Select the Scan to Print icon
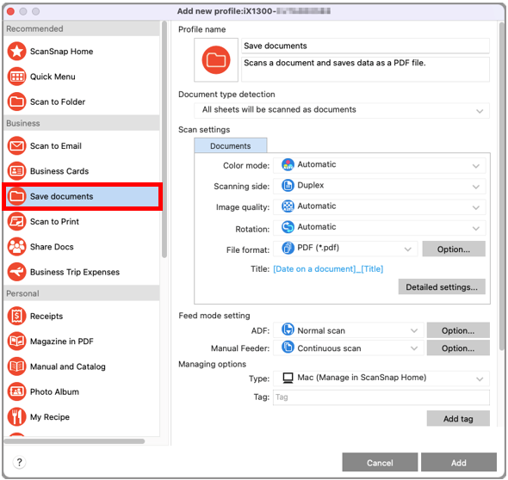 17,221
